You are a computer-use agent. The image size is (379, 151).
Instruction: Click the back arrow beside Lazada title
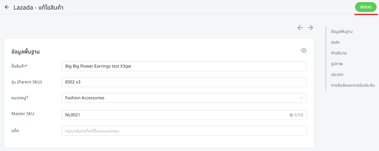click(x=7, y=7)
